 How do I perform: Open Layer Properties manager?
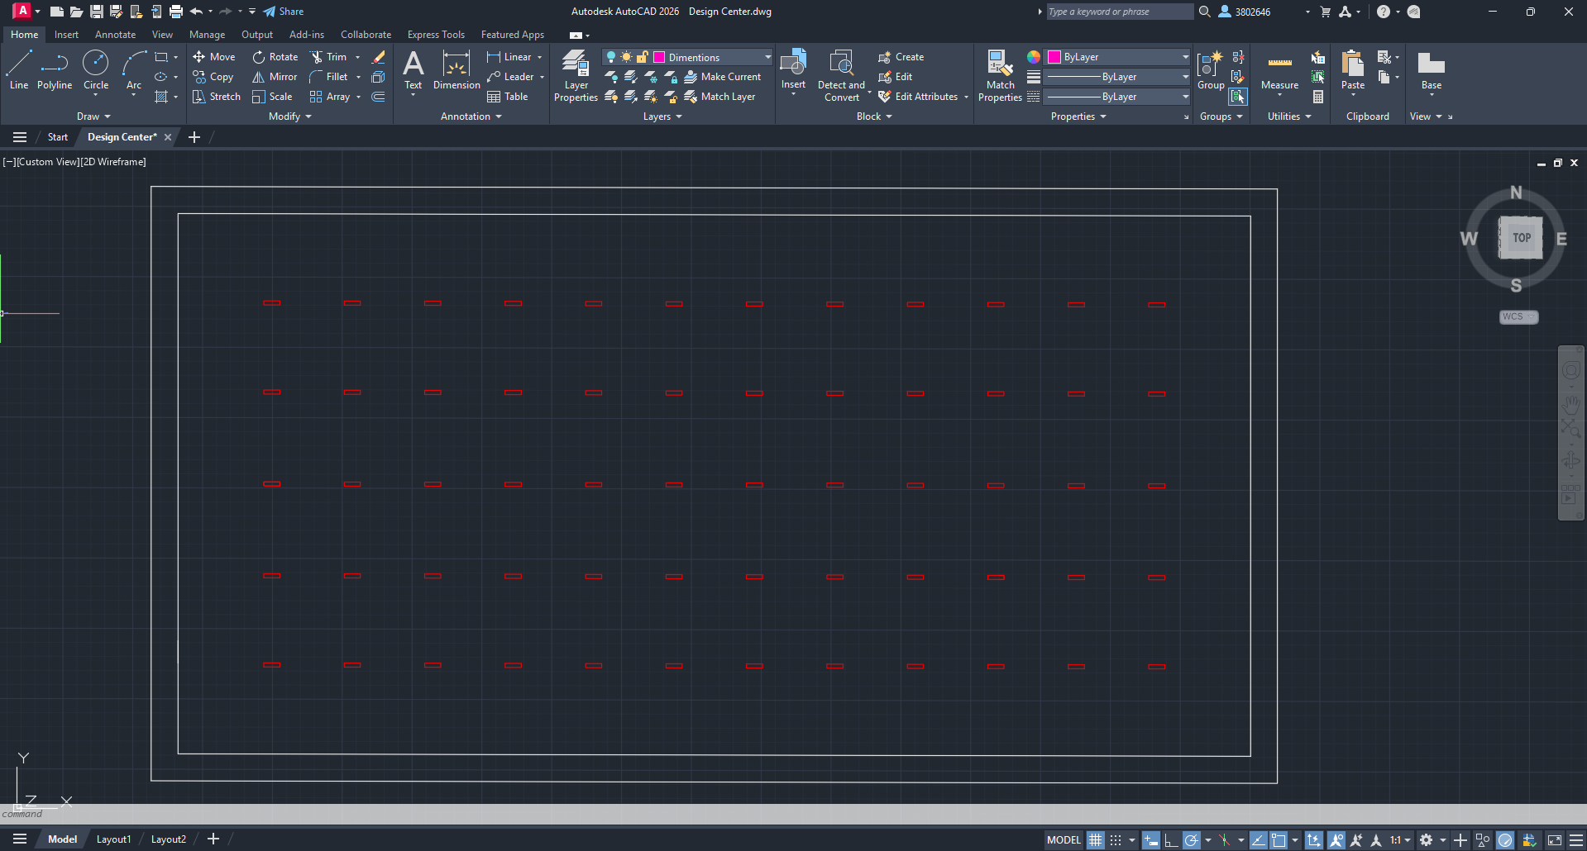(576, 75)
